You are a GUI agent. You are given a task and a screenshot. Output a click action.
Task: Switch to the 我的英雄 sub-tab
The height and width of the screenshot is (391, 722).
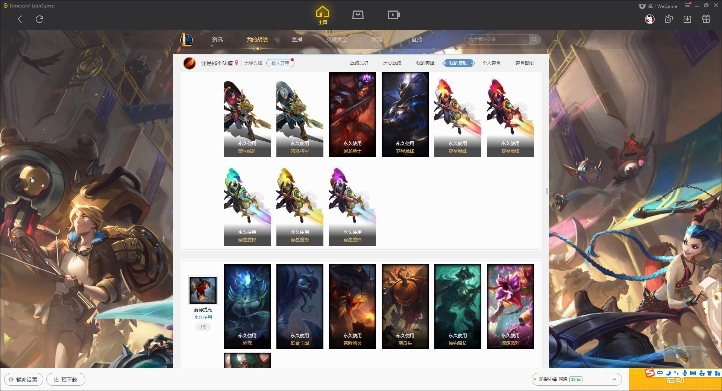pos(425,63)
